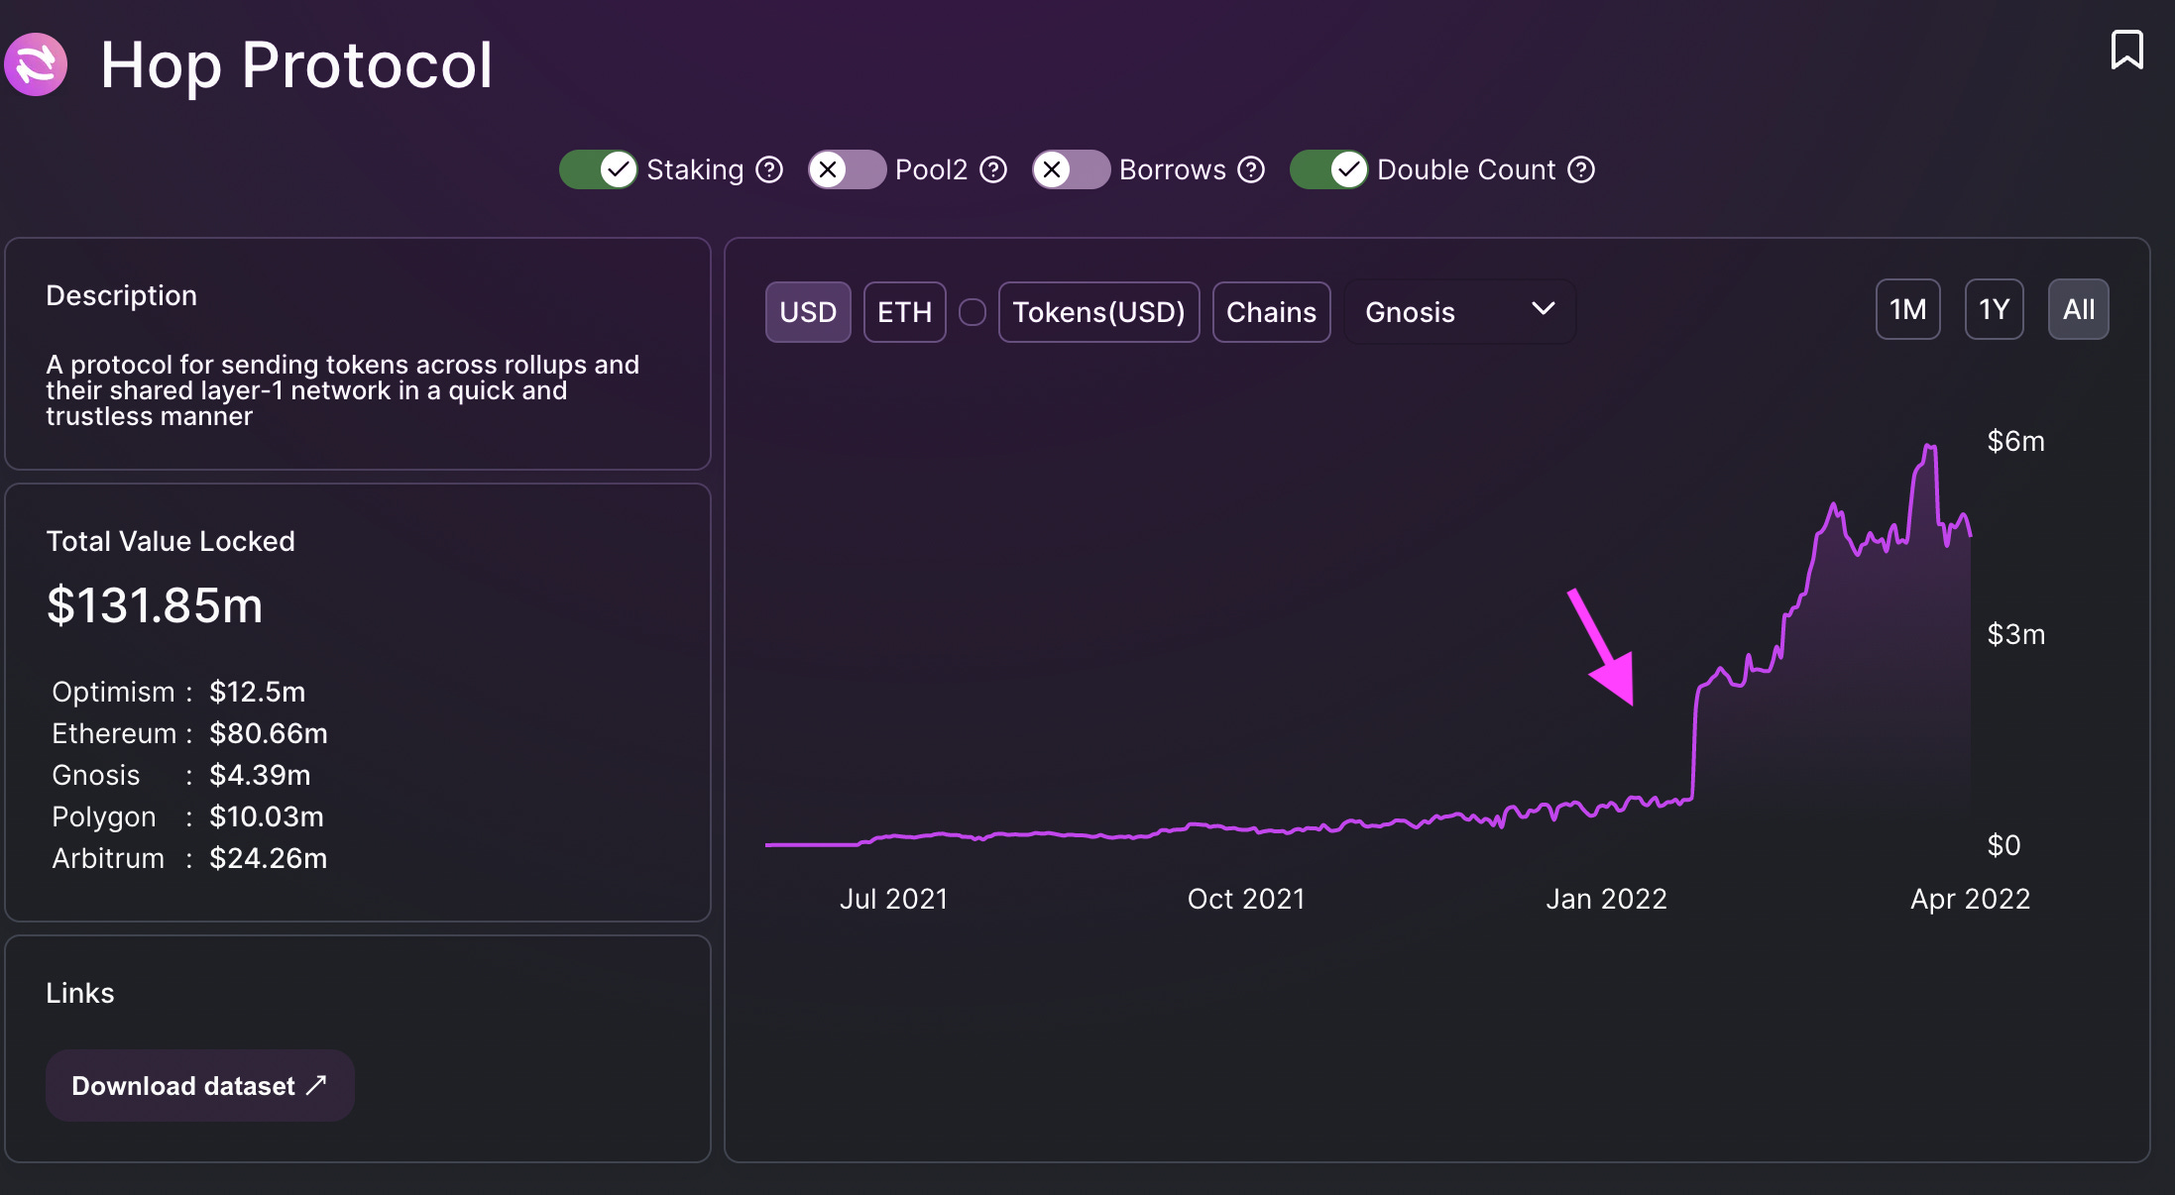Image resolution: width=2175 pixels, height=1195 pixels.
Task: Click the bookmark icon
Action: (x=2126, y=50)
